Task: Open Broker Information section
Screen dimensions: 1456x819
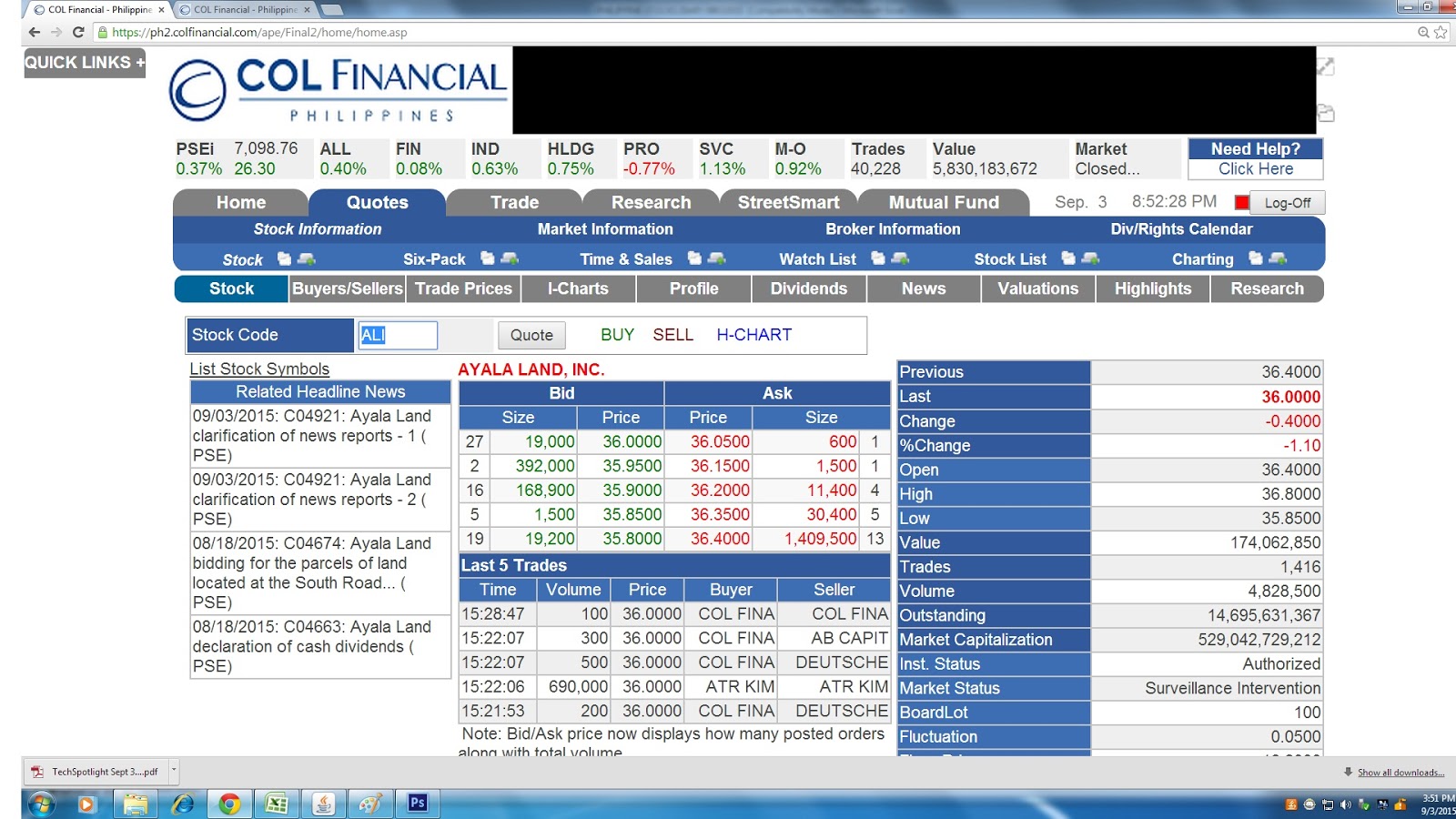Action: click(x=893, y=229)
